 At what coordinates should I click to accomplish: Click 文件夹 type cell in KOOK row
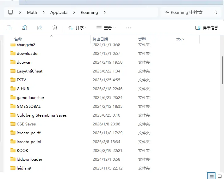(x=144, y=151)
